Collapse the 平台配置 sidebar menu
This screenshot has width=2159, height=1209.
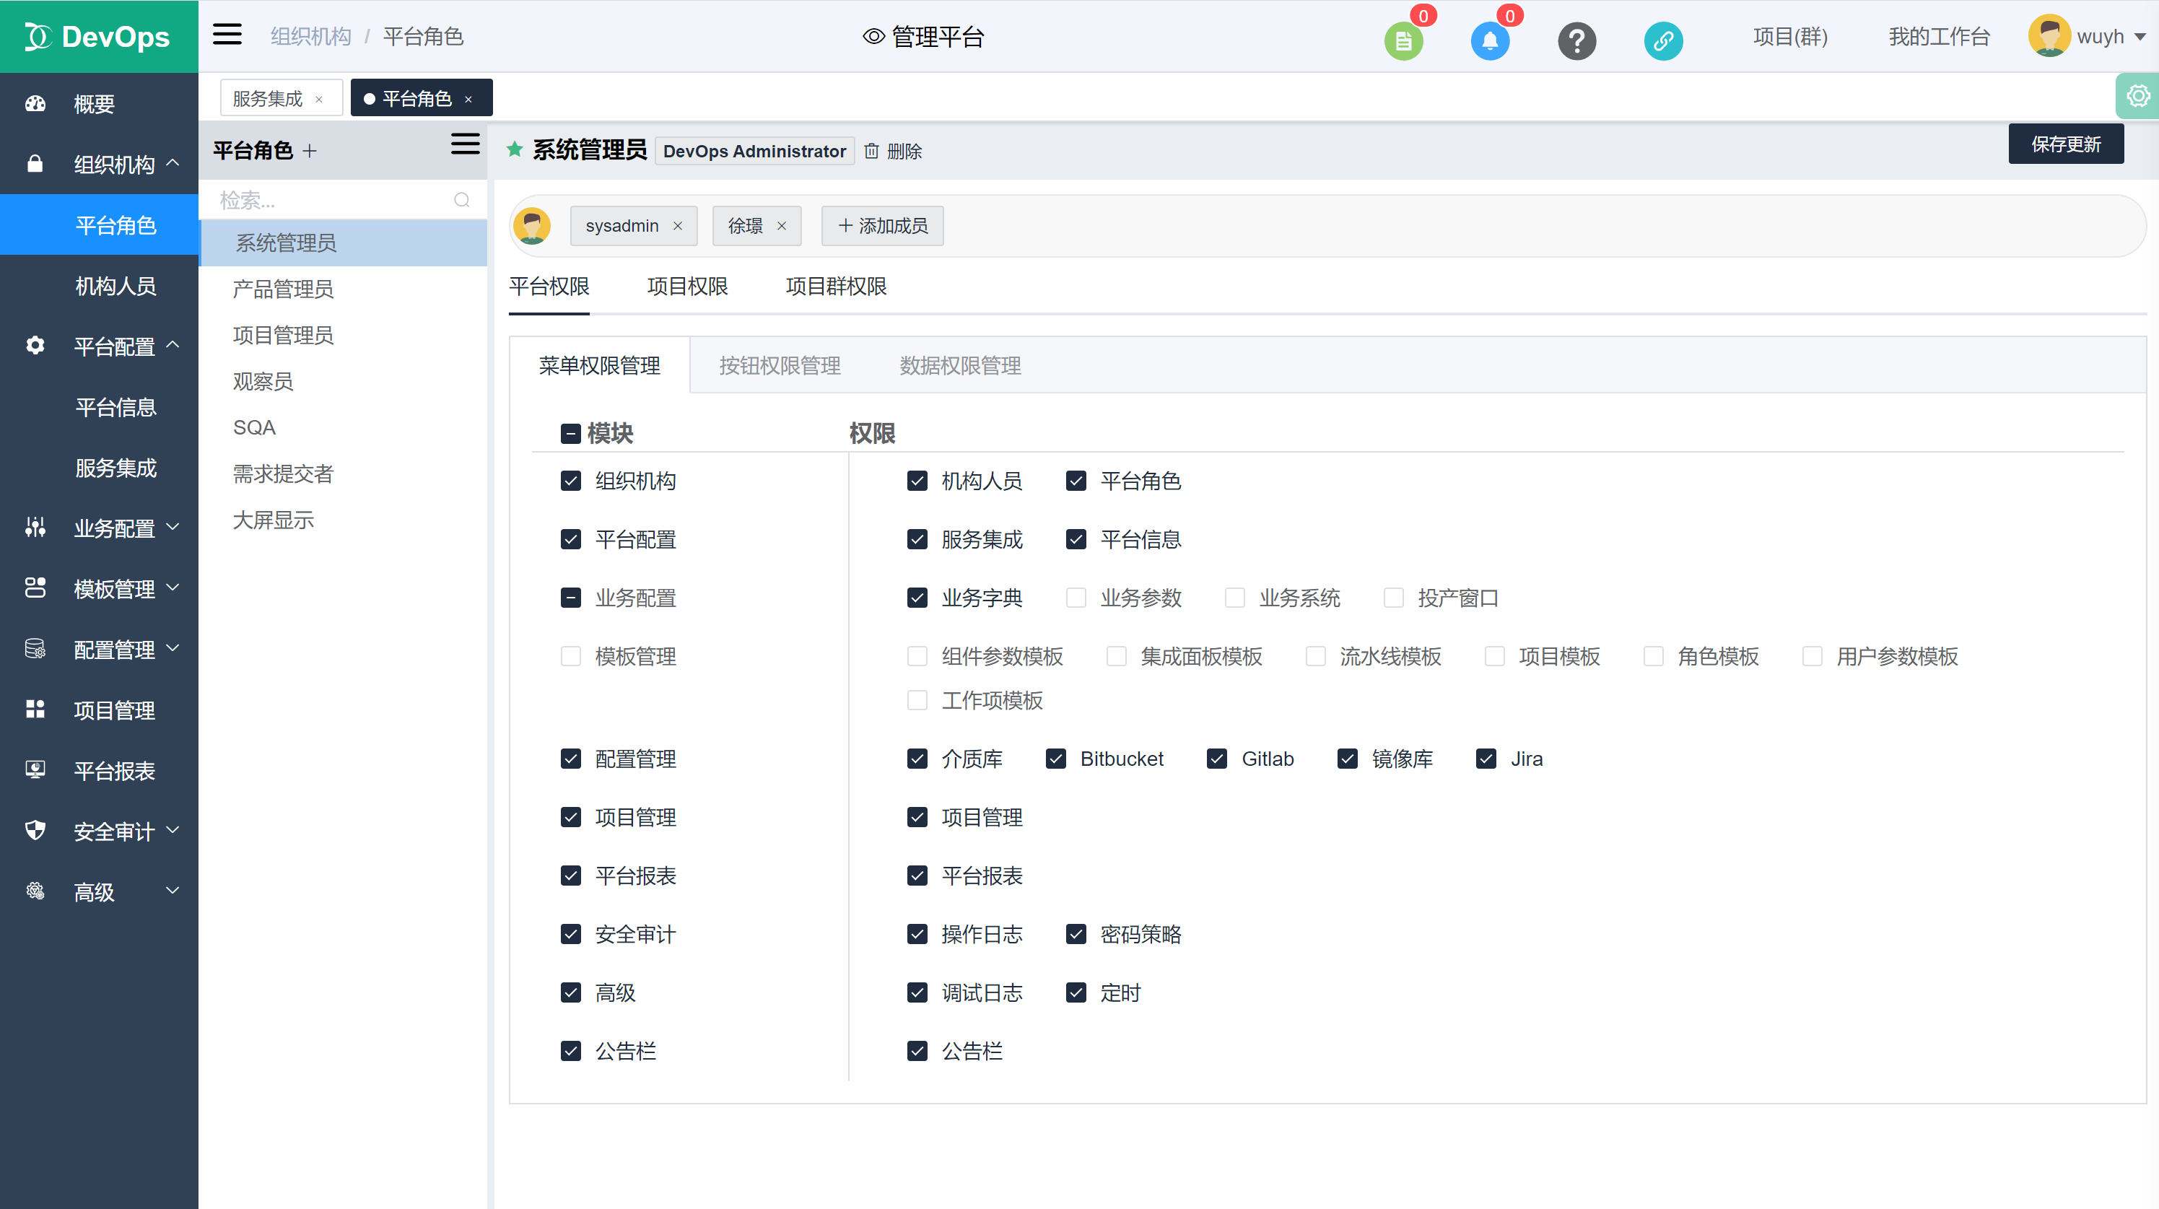(x=173, y=344)
